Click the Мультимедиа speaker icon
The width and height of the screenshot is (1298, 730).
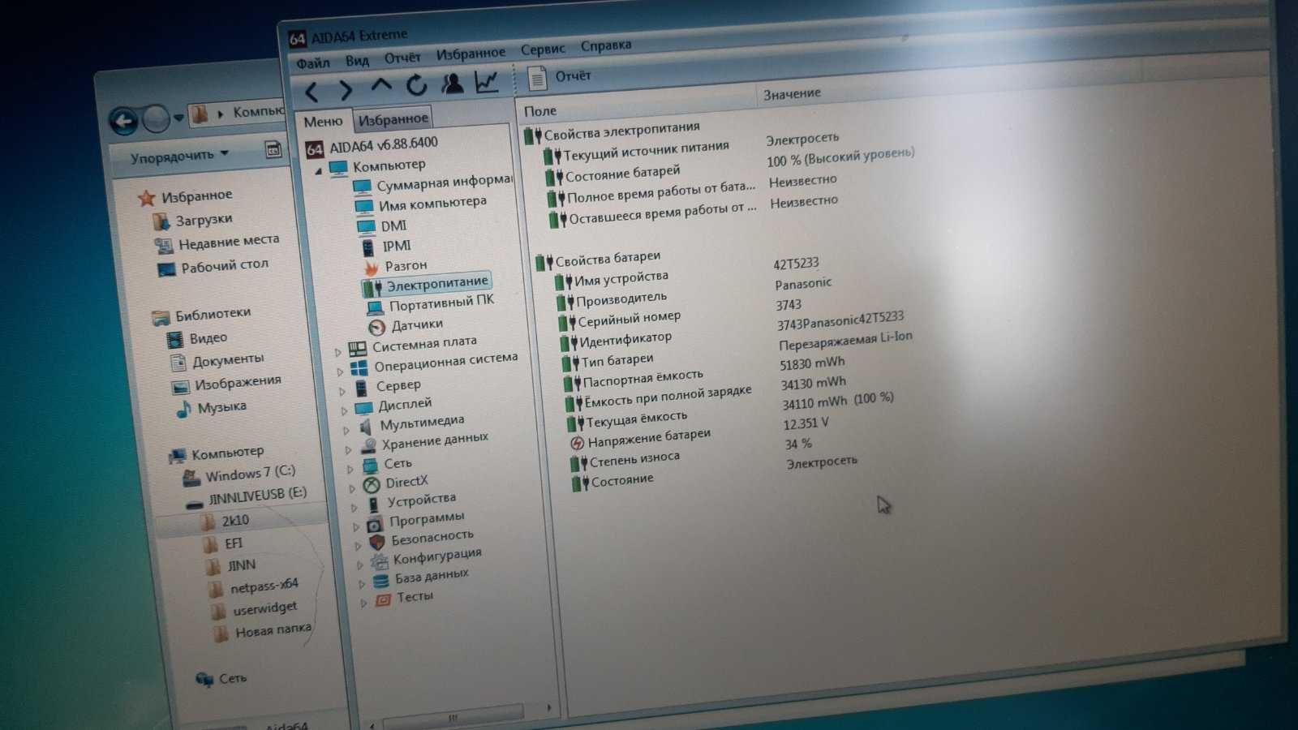click(366, 426)
